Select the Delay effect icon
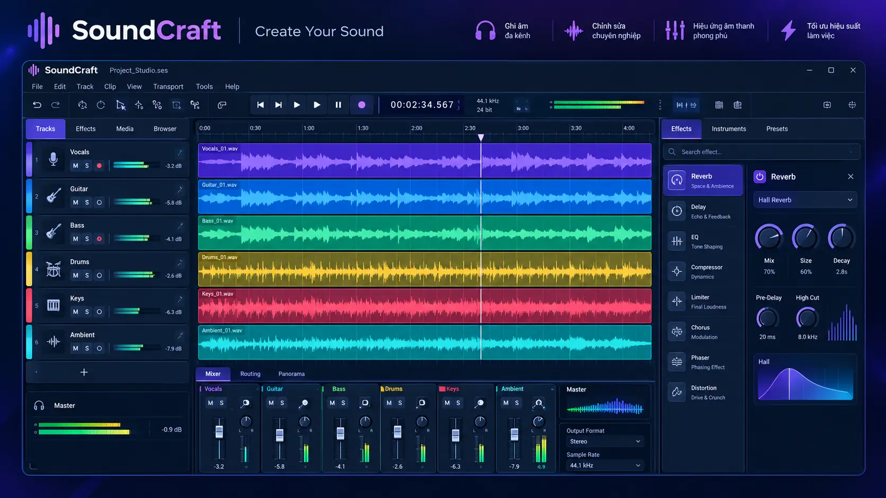Image resolution: width=886 pixels, height=498 pixels. click(677, 211)
